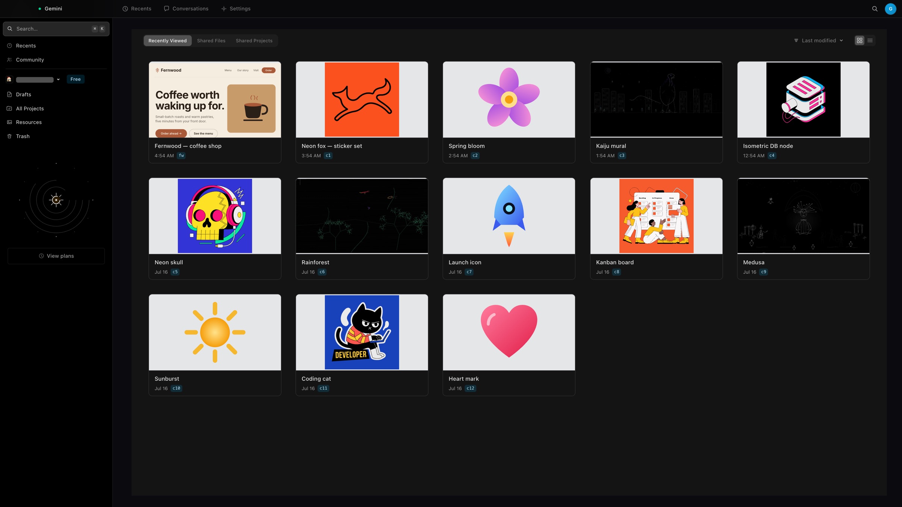902x507 pixels.
Task: Click the 'Sunburst' title text
Action: coord(167,379)
